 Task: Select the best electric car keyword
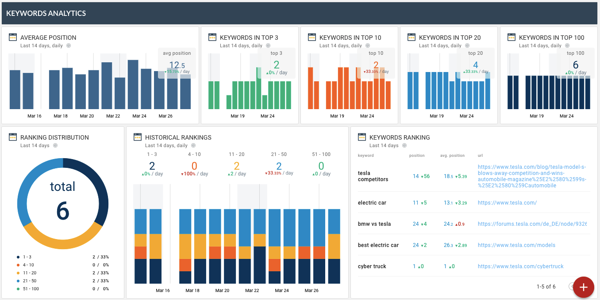click(378, 245)
